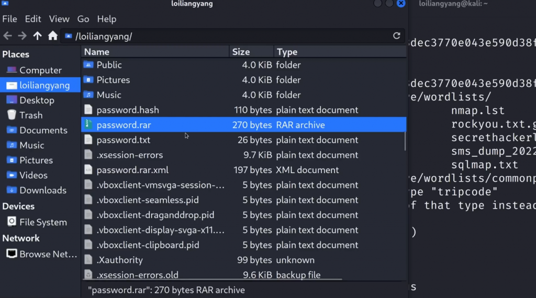Click Browse Network in the sidebar

(x=44, y=254)
